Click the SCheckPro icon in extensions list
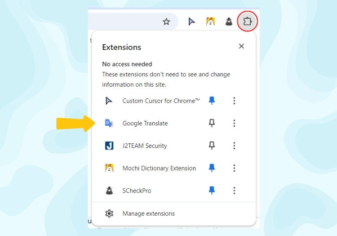Viewport: 337px width, 236px height. 109,191
